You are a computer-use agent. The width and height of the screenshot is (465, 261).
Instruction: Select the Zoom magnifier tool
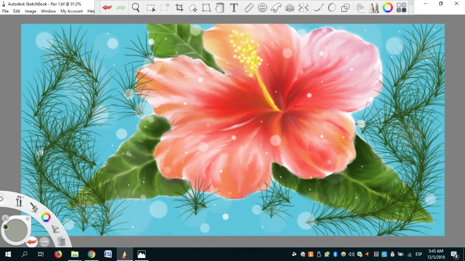[136, 7]
